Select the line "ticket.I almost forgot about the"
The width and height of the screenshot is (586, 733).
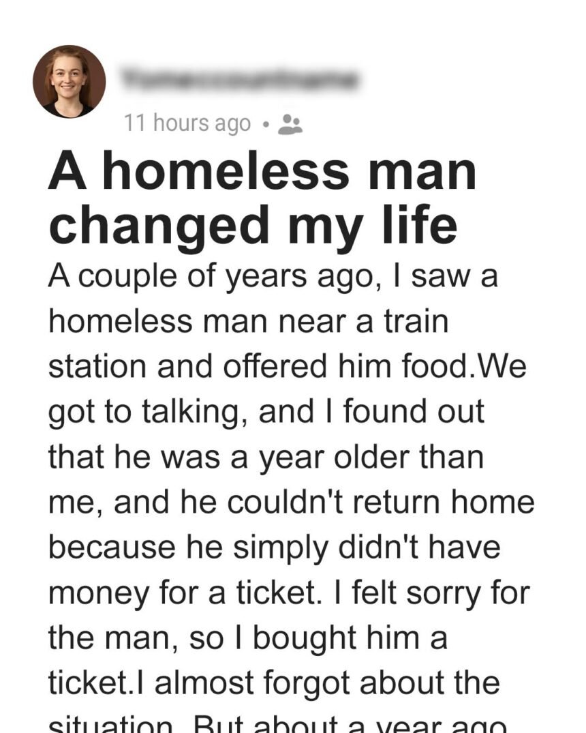tap(274, 682)
